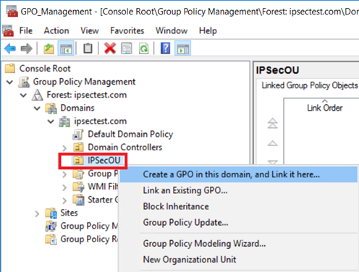
Task: Click the Domains folder icon
Action: tap(51, 108)
